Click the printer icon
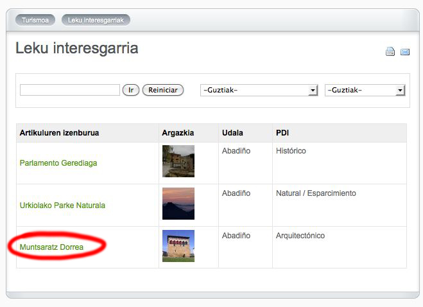Viewport: 423px width, 307px height. [x=390, y=52]
